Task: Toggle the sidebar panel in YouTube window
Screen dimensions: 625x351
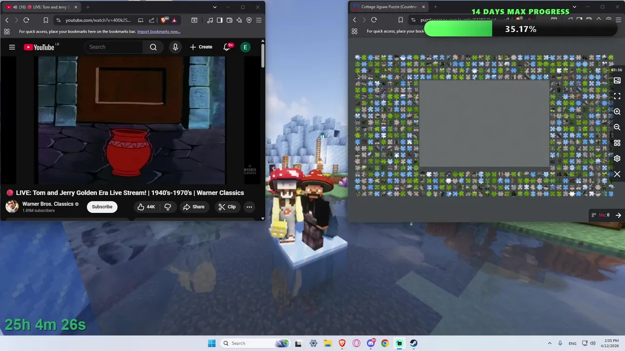Action: [220, 20]
